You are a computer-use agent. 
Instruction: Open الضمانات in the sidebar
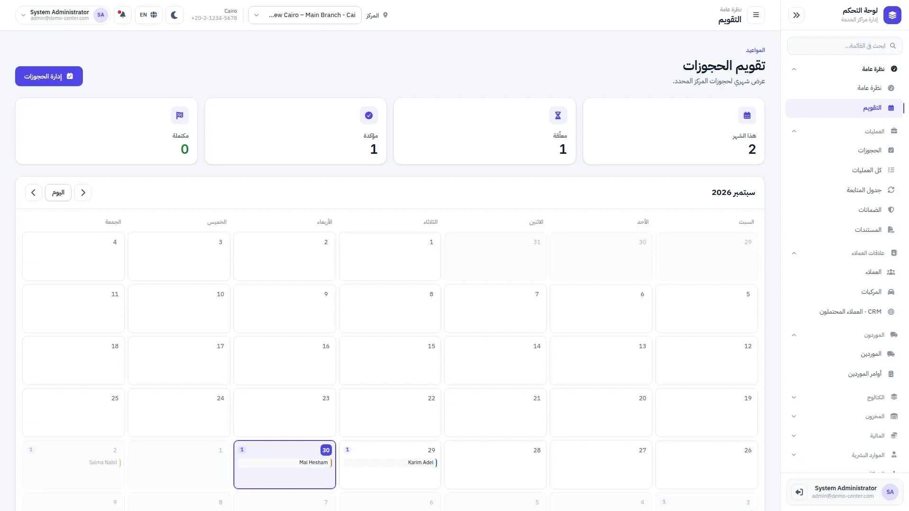pyautogui.click(x=845, y=210)
